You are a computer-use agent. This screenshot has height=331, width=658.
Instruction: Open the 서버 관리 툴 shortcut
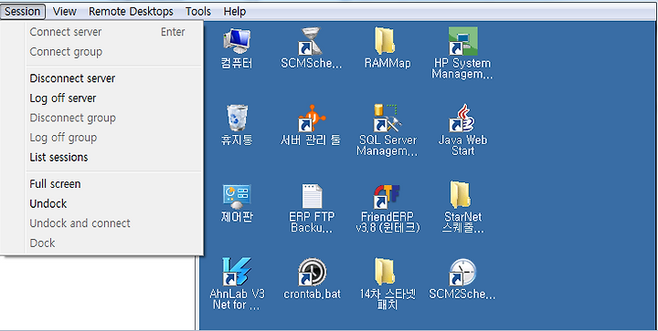tap(311, 118)
